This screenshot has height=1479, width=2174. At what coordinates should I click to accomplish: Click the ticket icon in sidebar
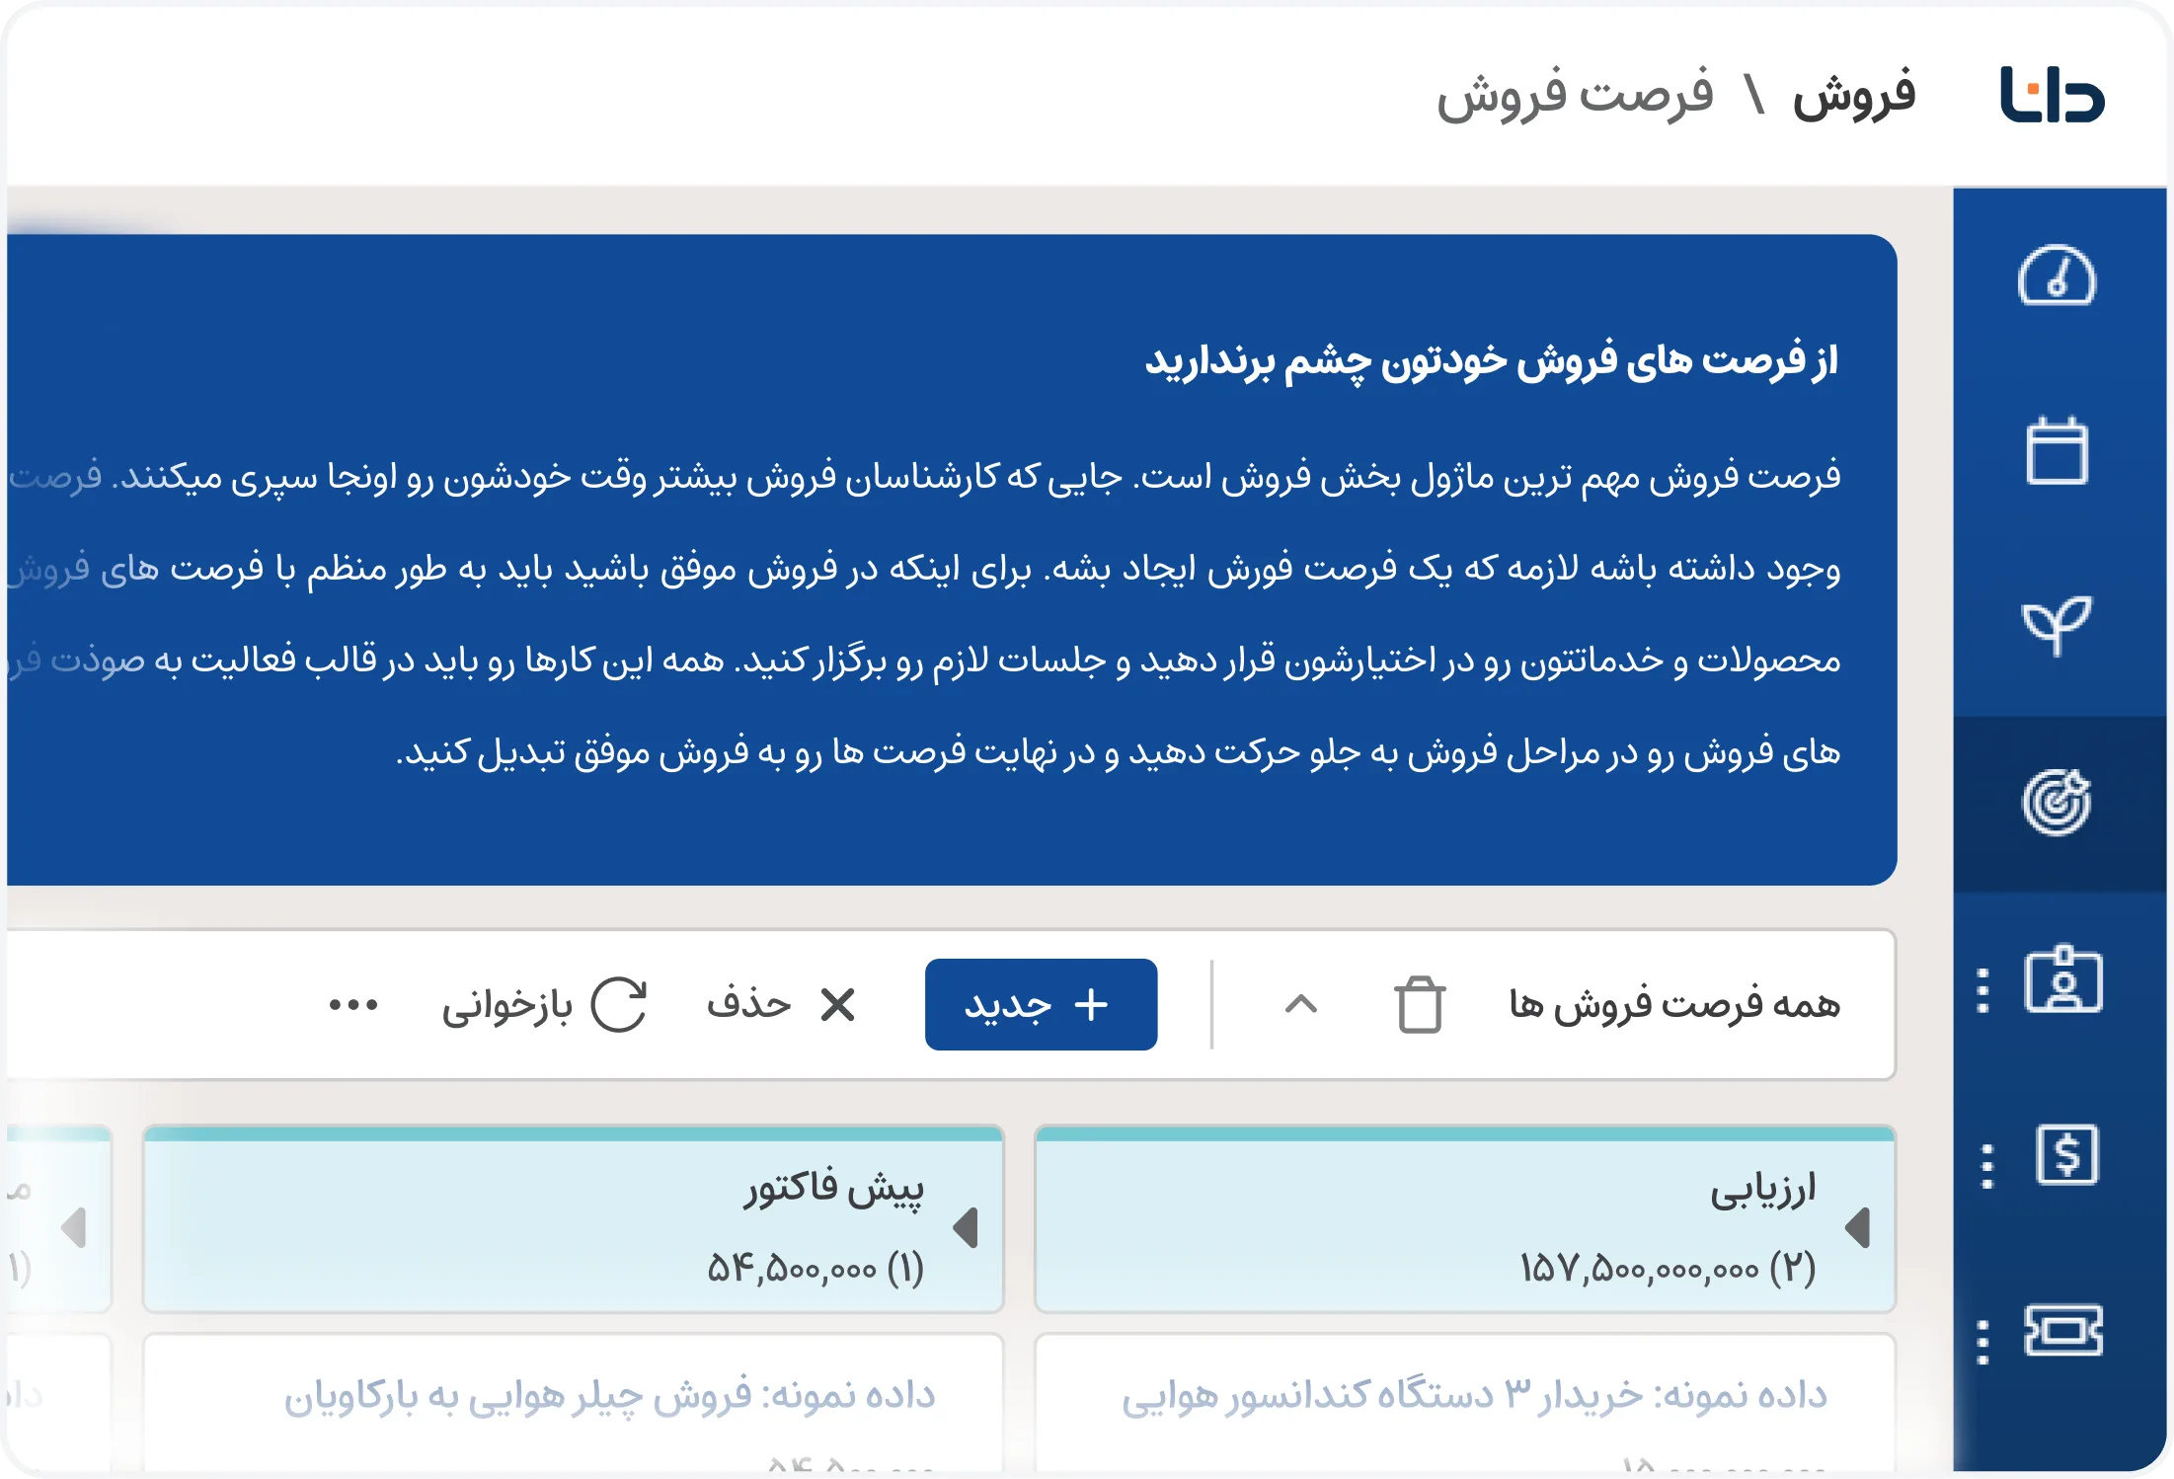click(2062, 1330)
